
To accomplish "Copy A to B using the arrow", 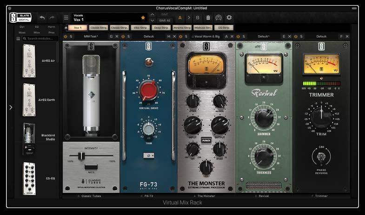I will [189, 18].
